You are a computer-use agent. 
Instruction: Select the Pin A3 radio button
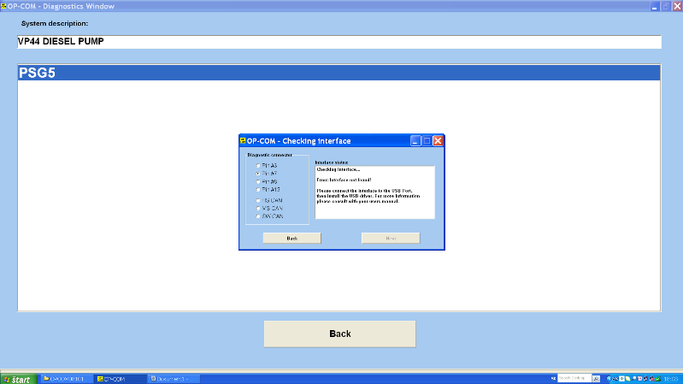258,165
